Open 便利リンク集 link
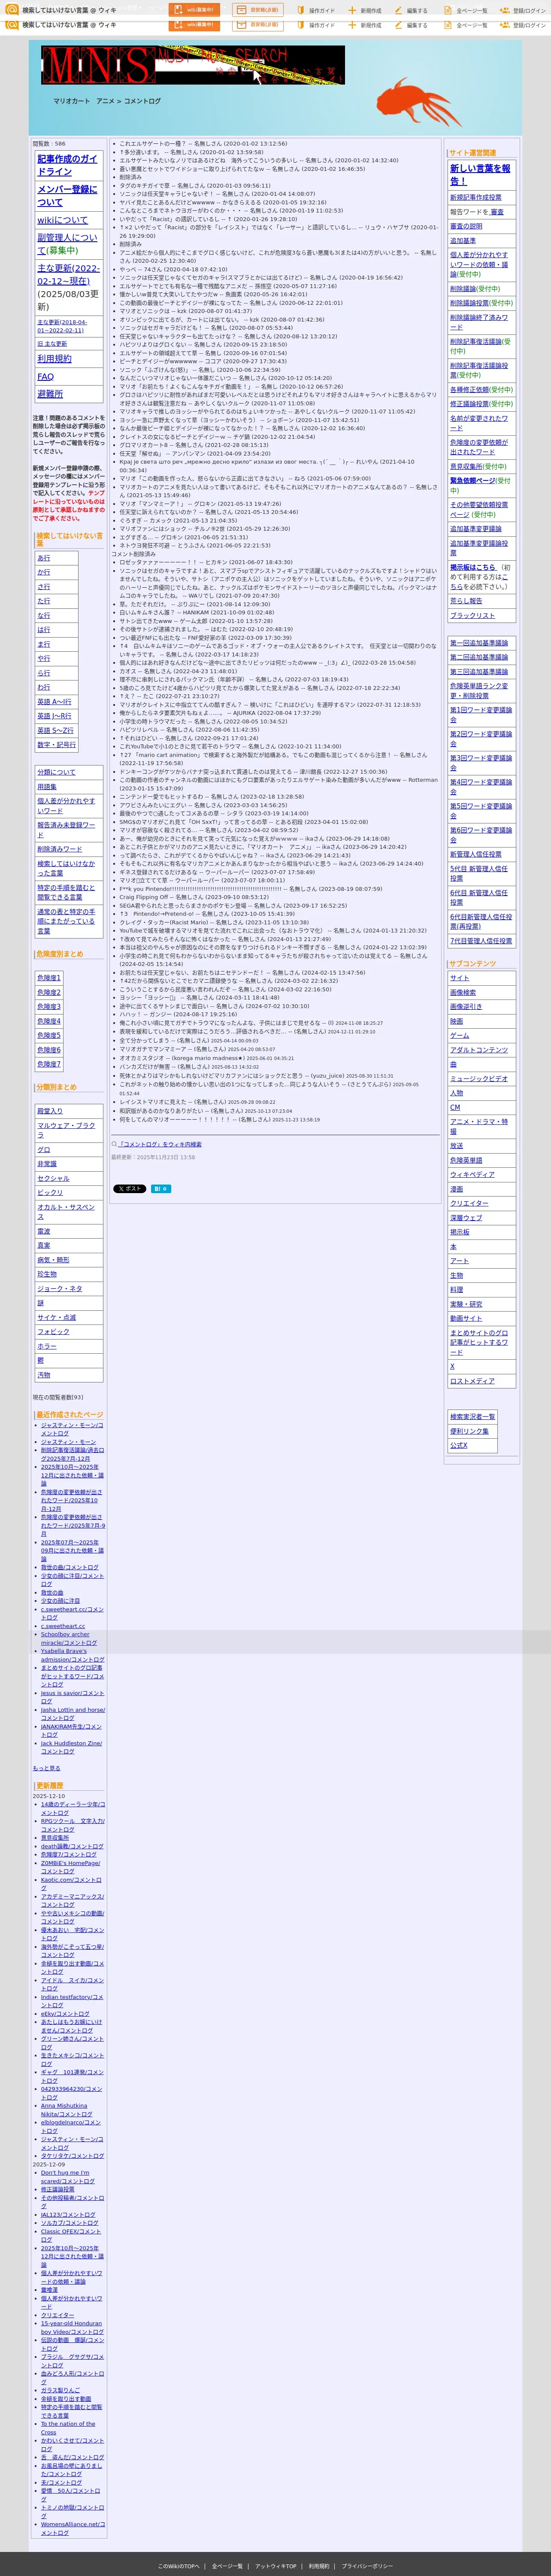Screen dimensions: 551x2576 469,1431
